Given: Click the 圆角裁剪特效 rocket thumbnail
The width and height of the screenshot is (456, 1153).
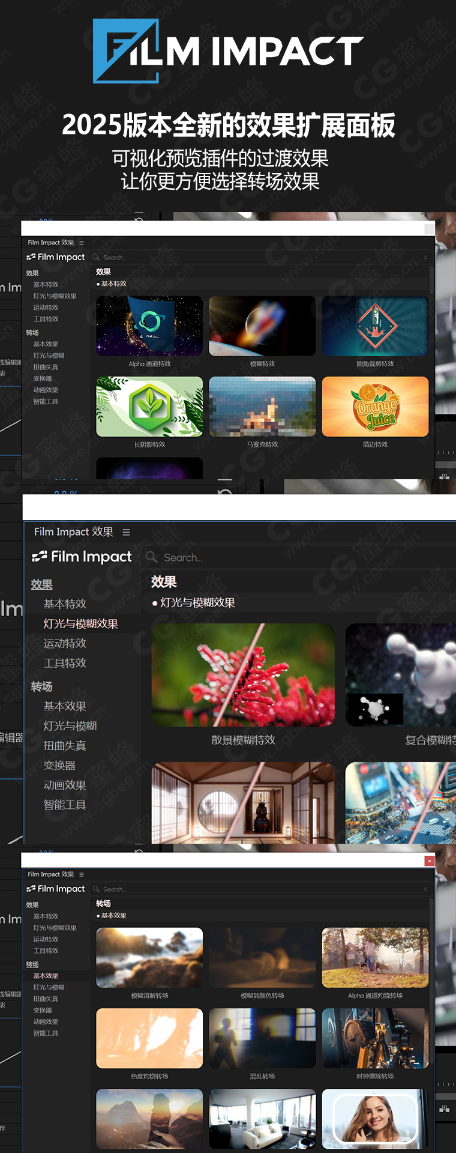Looking at the screenshot, I should (x=375, y=326).
